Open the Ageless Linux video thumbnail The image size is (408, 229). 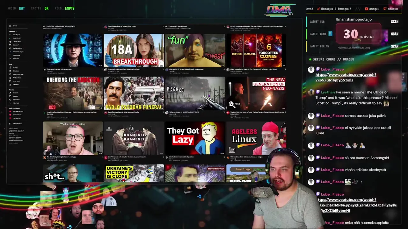(x=256, y=138)
